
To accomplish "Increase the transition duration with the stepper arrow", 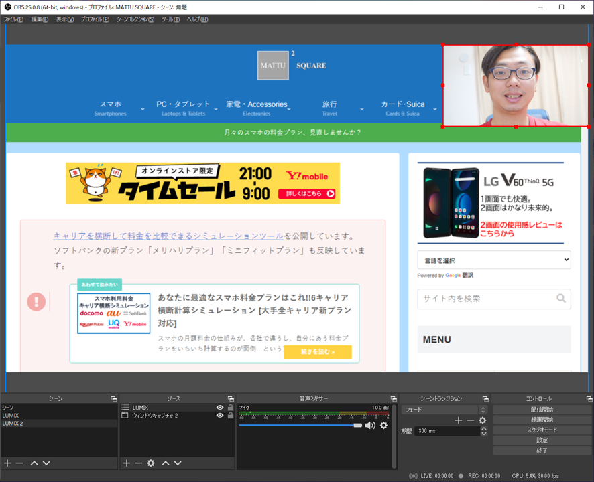I will tap(484, 429).
